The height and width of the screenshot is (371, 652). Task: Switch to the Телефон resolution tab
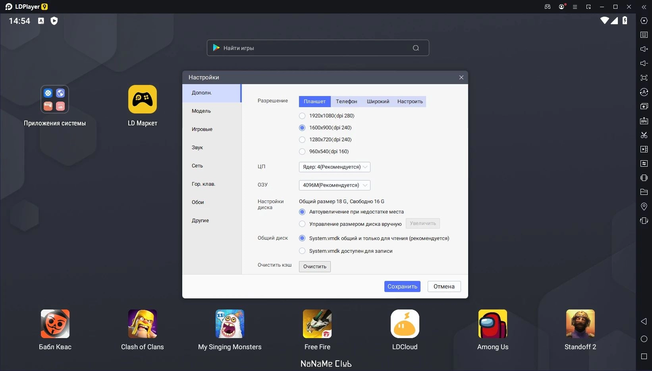[x=346, y=102]
